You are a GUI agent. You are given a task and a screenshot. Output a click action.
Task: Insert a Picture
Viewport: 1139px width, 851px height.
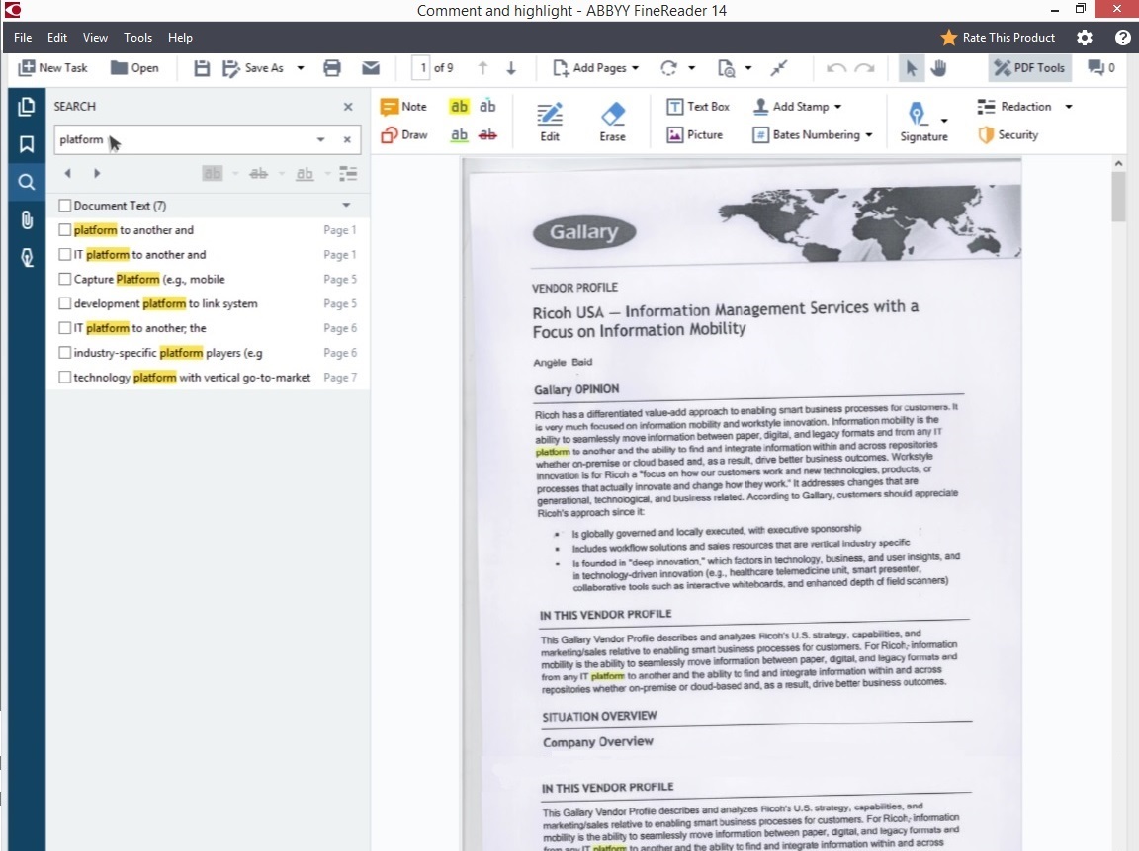point(694,135)
